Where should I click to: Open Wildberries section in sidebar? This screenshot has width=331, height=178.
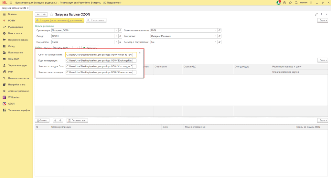coord(14,97)
